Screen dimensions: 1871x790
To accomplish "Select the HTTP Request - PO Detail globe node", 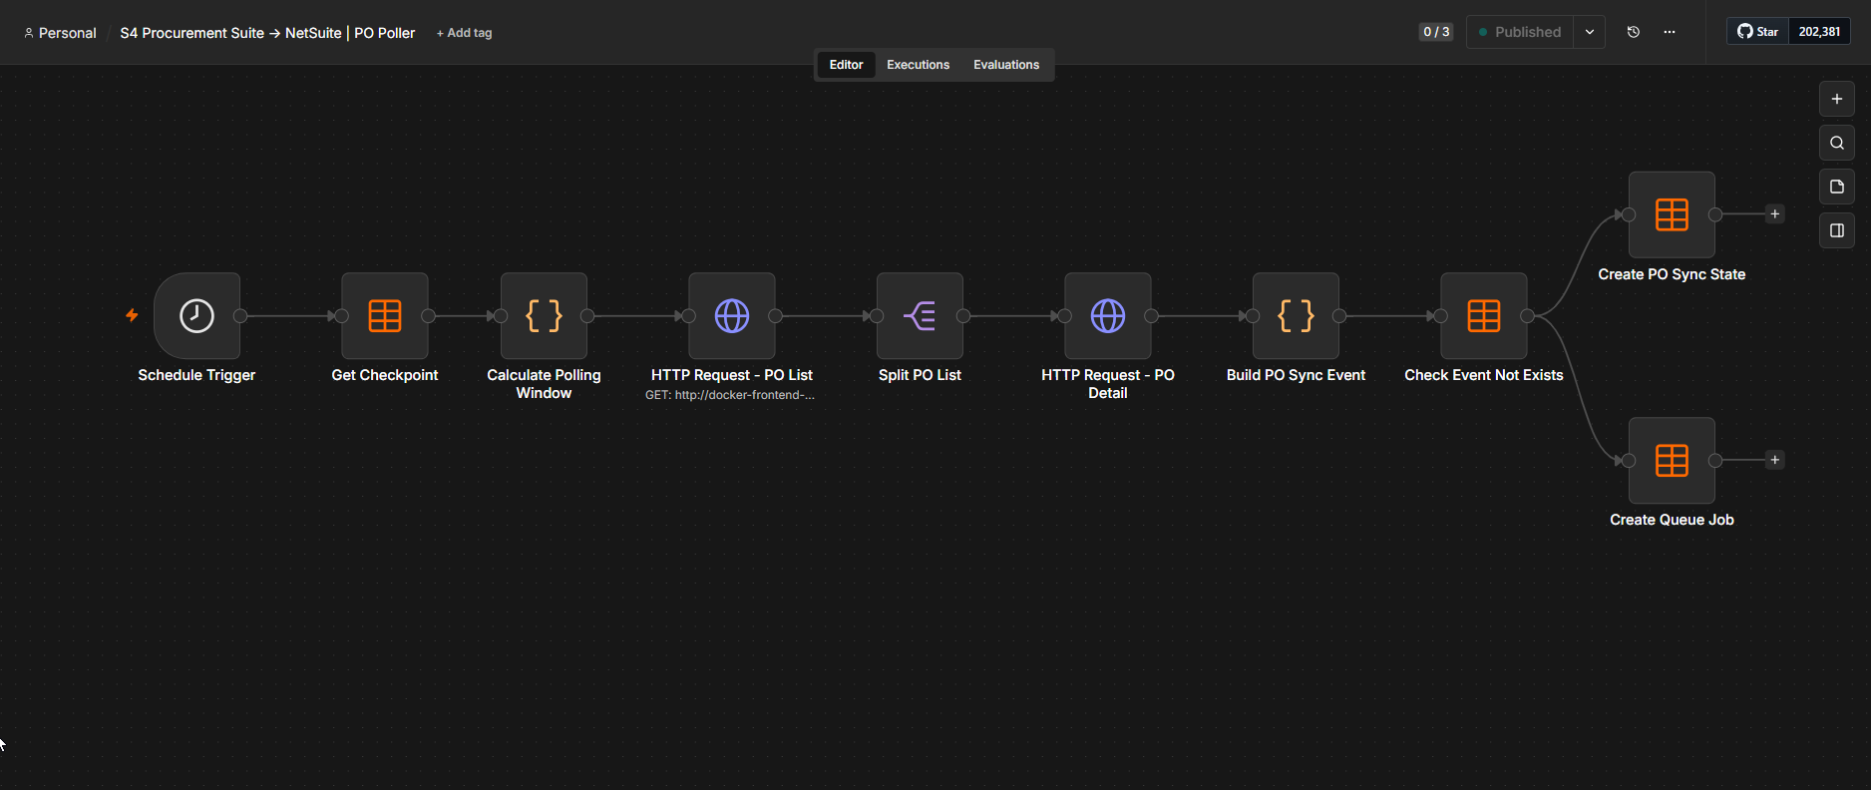I will click(1108, 316).
